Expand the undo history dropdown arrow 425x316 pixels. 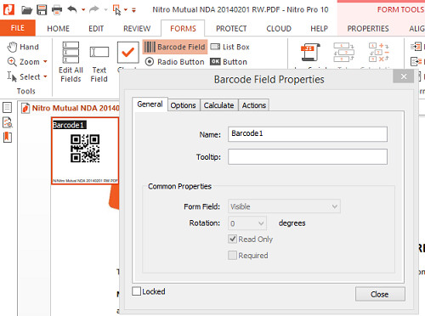coord(83,10)
